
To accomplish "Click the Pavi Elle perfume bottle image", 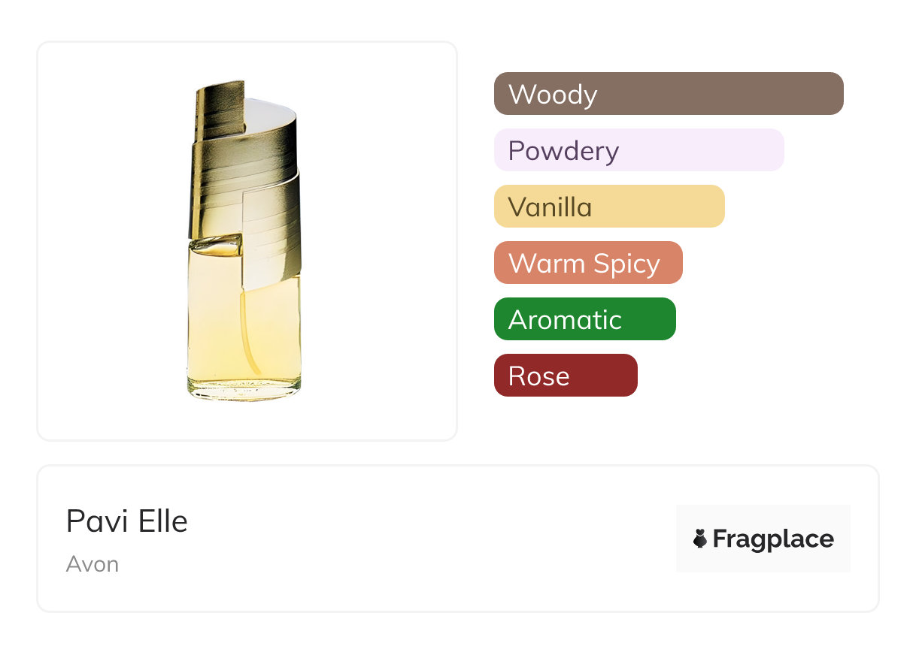I will coord(244,240).
